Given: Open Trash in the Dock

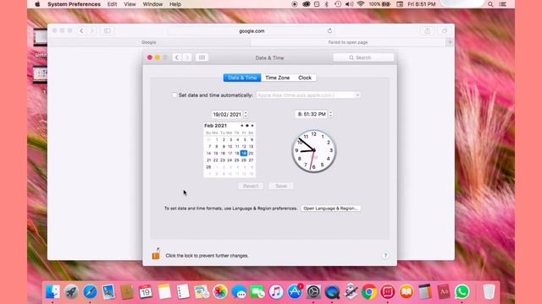Looking at the screenshot, I should [489, 292].
